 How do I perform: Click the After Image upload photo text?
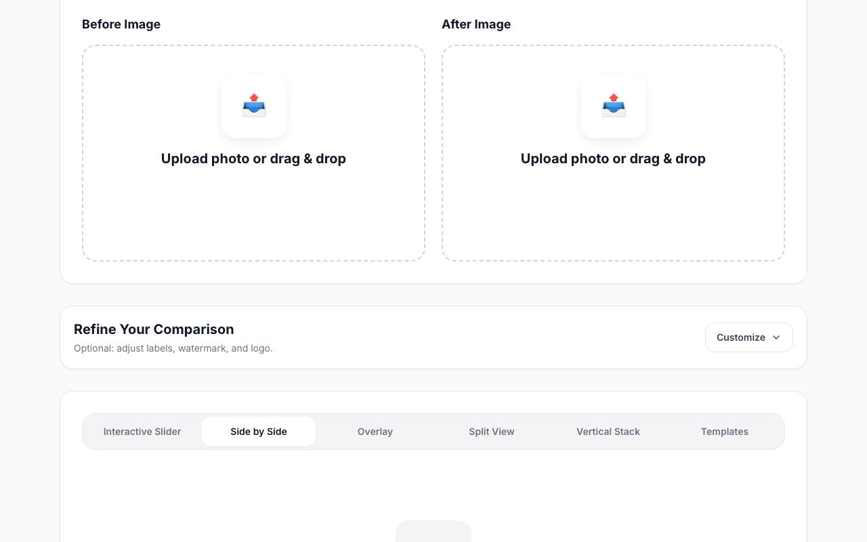coord(613,159)
